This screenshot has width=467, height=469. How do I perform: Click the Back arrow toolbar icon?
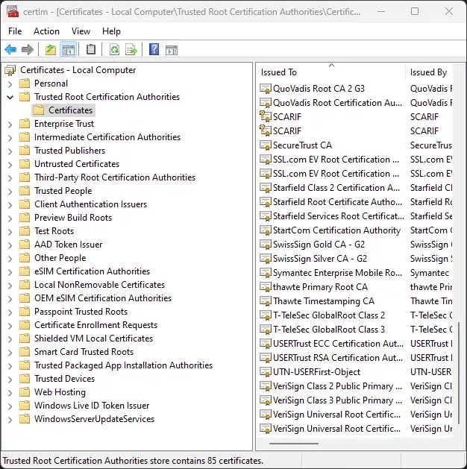tap(10, 49)
